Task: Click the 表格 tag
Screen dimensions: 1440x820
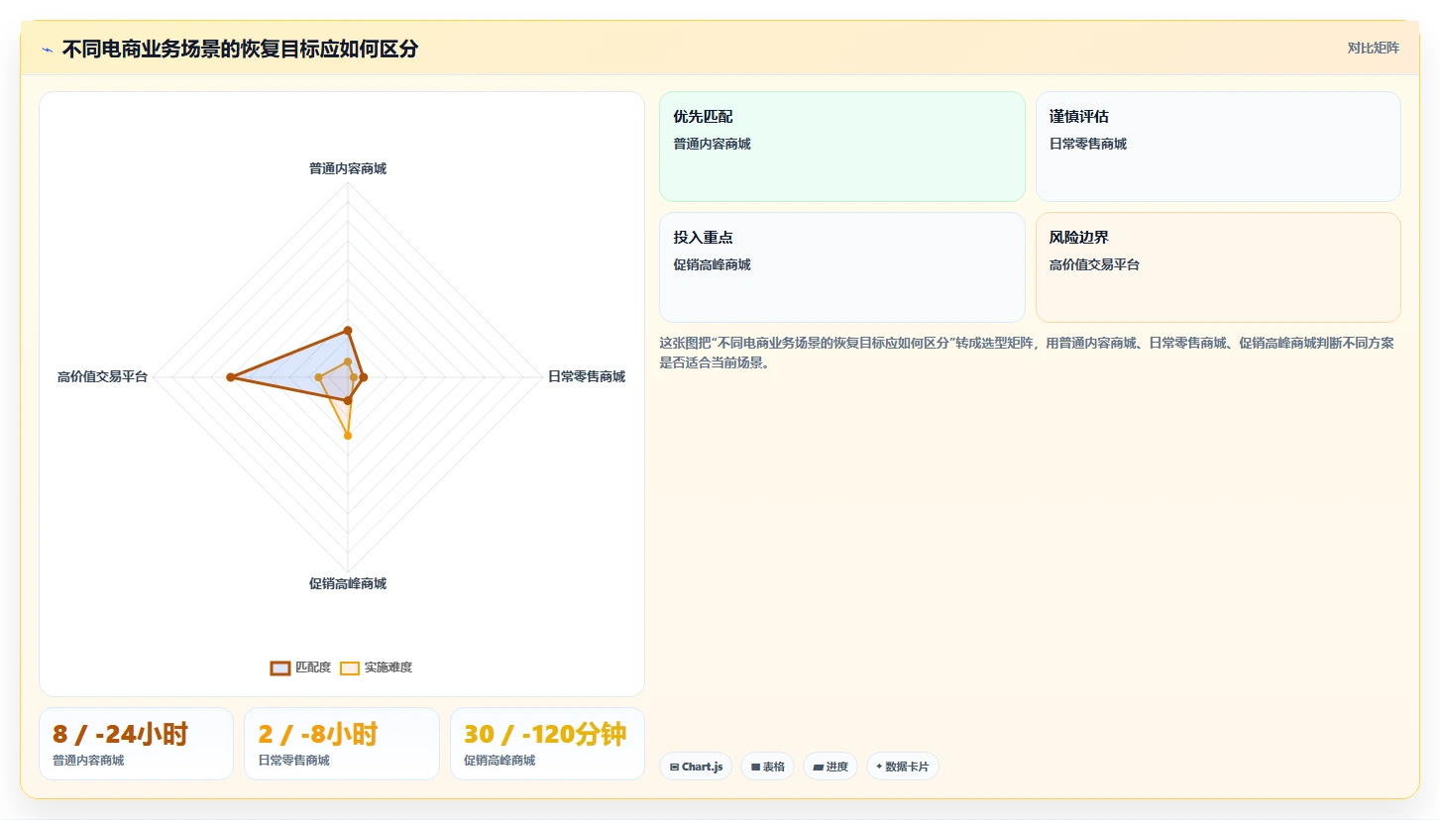Action: click(767, 767)
